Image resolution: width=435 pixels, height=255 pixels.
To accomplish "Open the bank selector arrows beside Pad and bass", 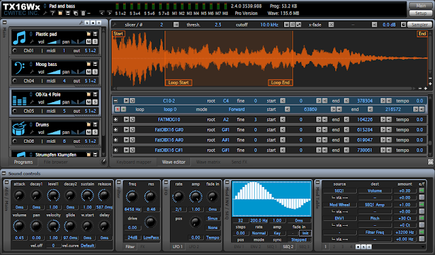I will click(x=45, y=6).
